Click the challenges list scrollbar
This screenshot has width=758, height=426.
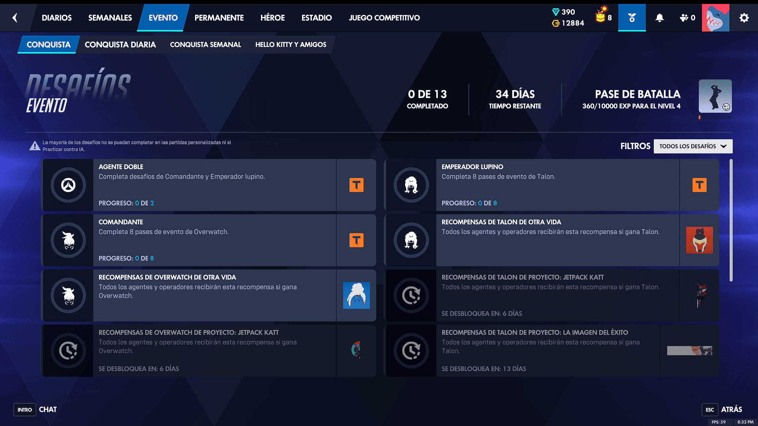731,220
